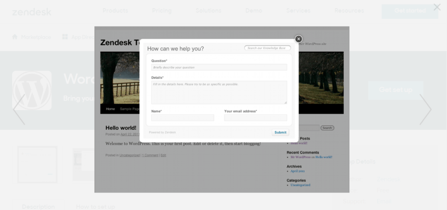This screenshot has width=447, height=210.
Task: Click the Edit link under the post
Action: click(163, 155)
